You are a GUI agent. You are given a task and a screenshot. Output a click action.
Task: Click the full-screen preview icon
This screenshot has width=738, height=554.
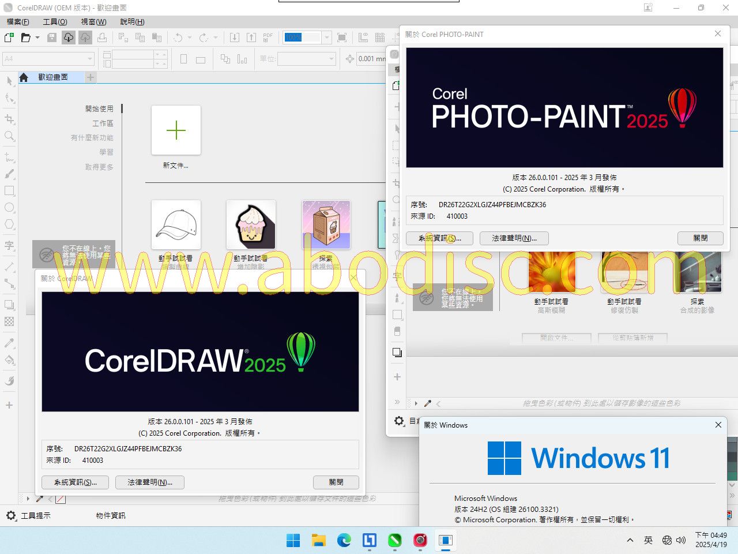(x=342, y=38)
